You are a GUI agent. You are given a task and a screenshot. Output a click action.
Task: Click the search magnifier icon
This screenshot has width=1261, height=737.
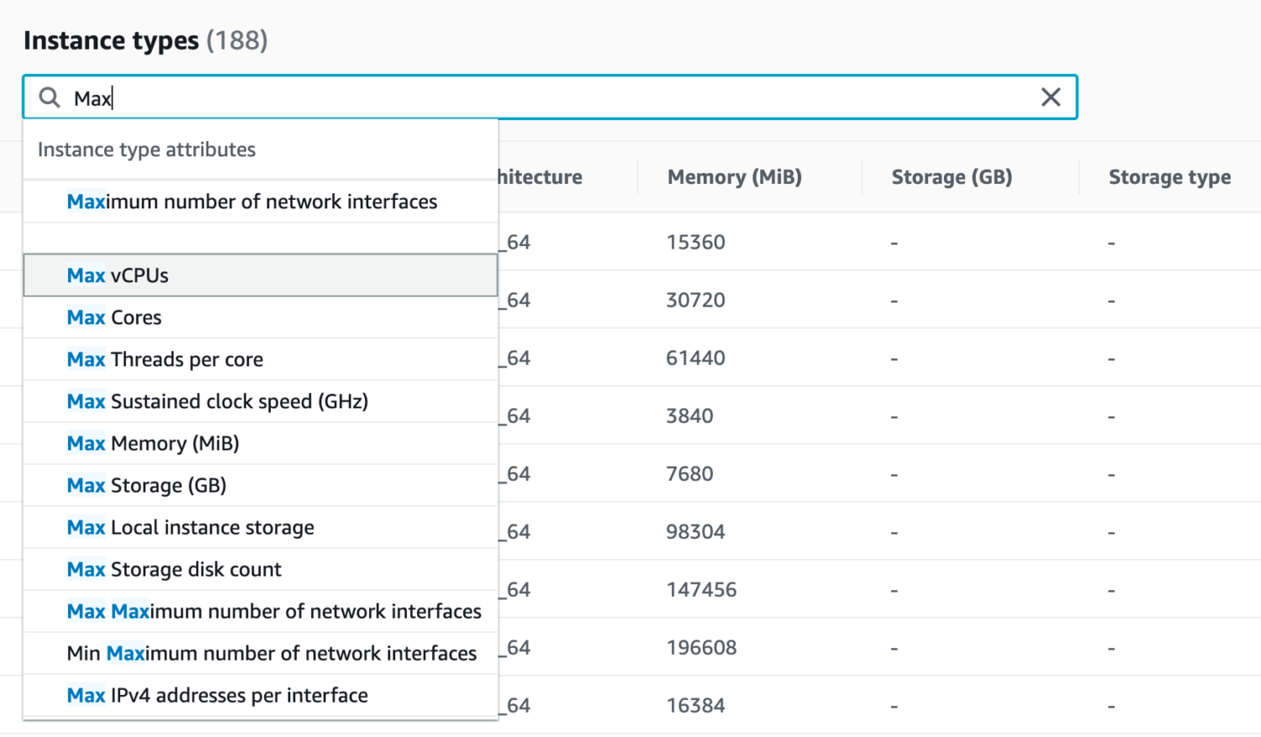(x=50, y=97)
